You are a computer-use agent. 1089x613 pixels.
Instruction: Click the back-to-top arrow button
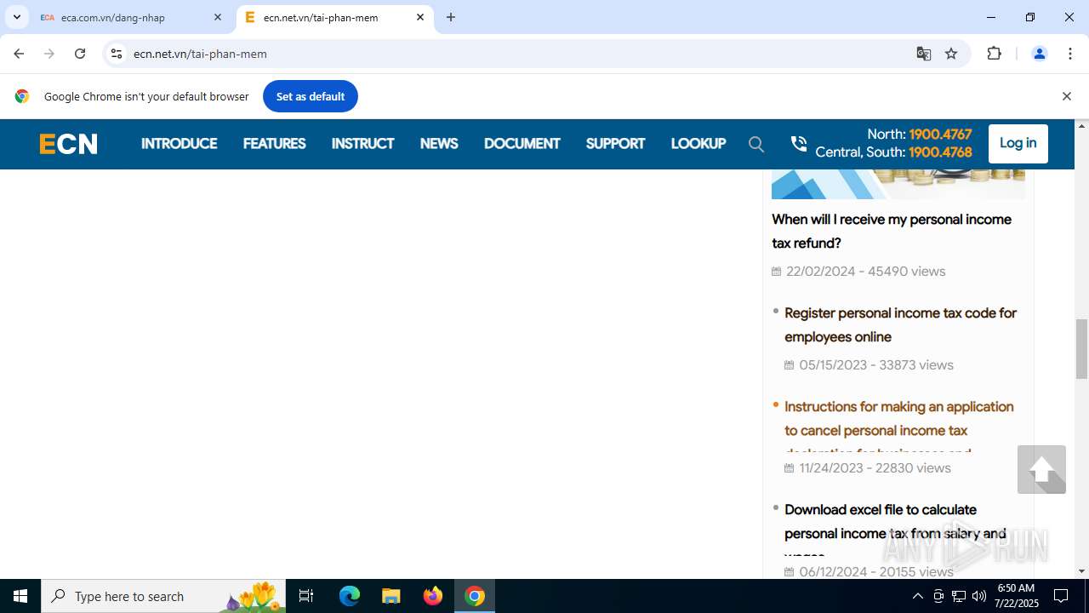[1041, 469]
